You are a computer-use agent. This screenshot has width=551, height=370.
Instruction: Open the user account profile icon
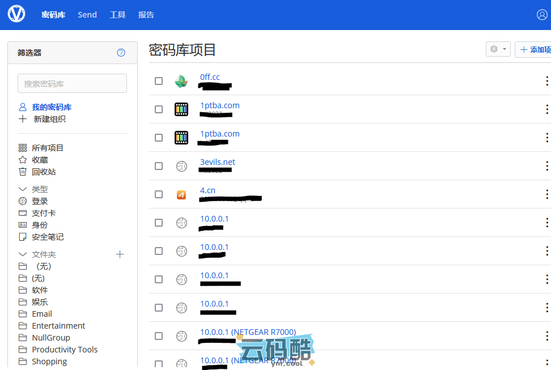coord(542,15)
